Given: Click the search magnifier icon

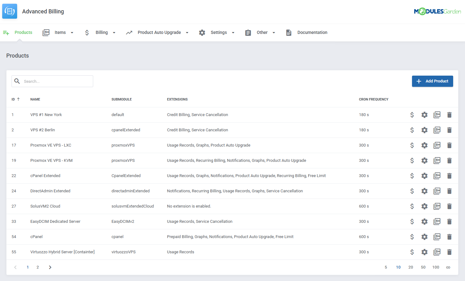Looking at the screenshot, I should 17,81.
